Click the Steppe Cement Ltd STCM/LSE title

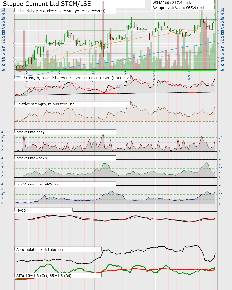pos(47,4)
